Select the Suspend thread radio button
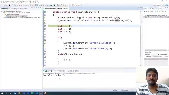The image size is (169, 95). coord(159,55)
